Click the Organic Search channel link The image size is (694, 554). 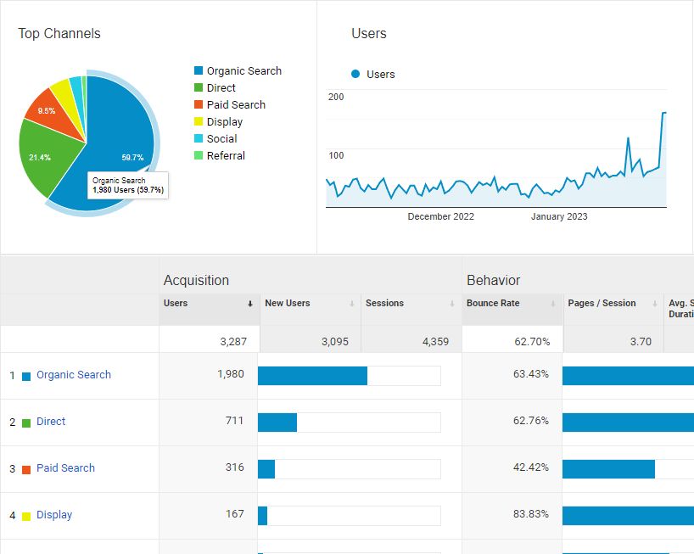(73, 375)
